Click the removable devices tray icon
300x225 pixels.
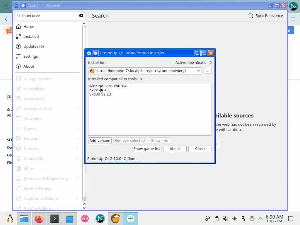pyautogui.click(x=243, y=219)
